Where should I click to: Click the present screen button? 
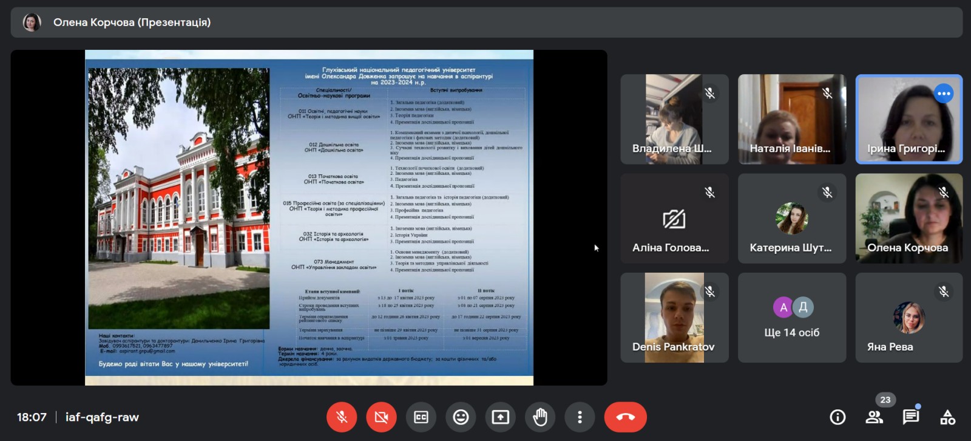(500, 417)
